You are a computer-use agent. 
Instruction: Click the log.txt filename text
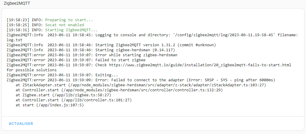(15, 40)
